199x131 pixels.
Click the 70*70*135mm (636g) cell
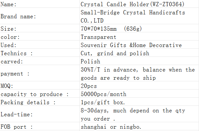(139, 28)
